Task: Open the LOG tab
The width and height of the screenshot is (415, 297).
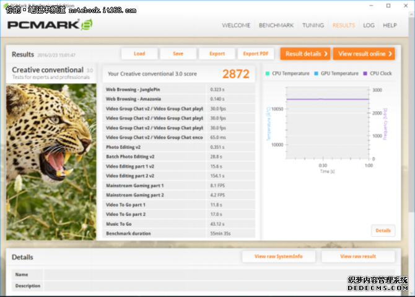Action: pos(369,25)
